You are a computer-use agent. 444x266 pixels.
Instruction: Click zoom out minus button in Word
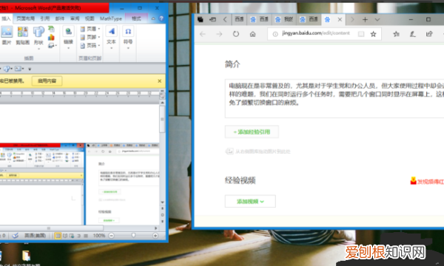(x=112, y=236)
